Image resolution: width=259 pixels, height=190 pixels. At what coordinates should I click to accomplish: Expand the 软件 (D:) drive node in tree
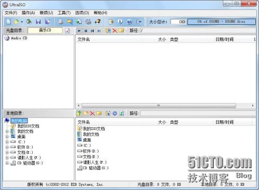point(7,147)
